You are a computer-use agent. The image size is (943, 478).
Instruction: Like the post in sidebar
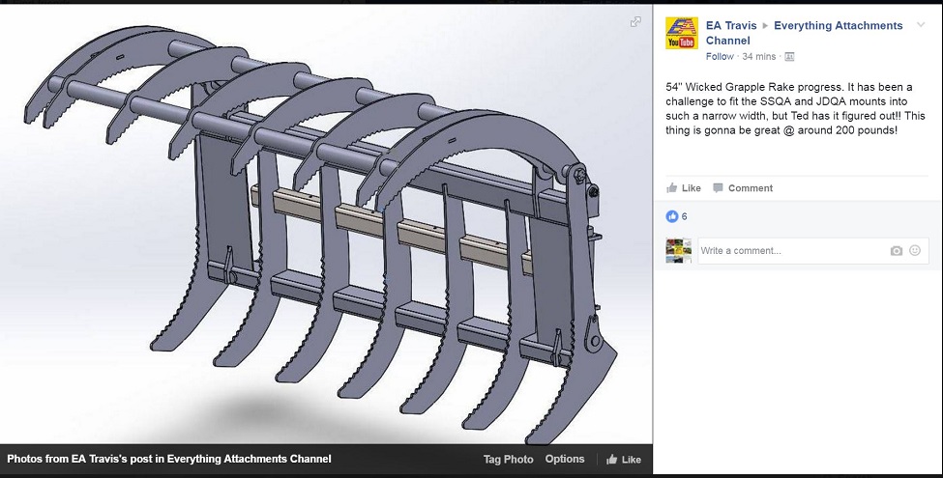pyautogui.click(x=683, y=188)
